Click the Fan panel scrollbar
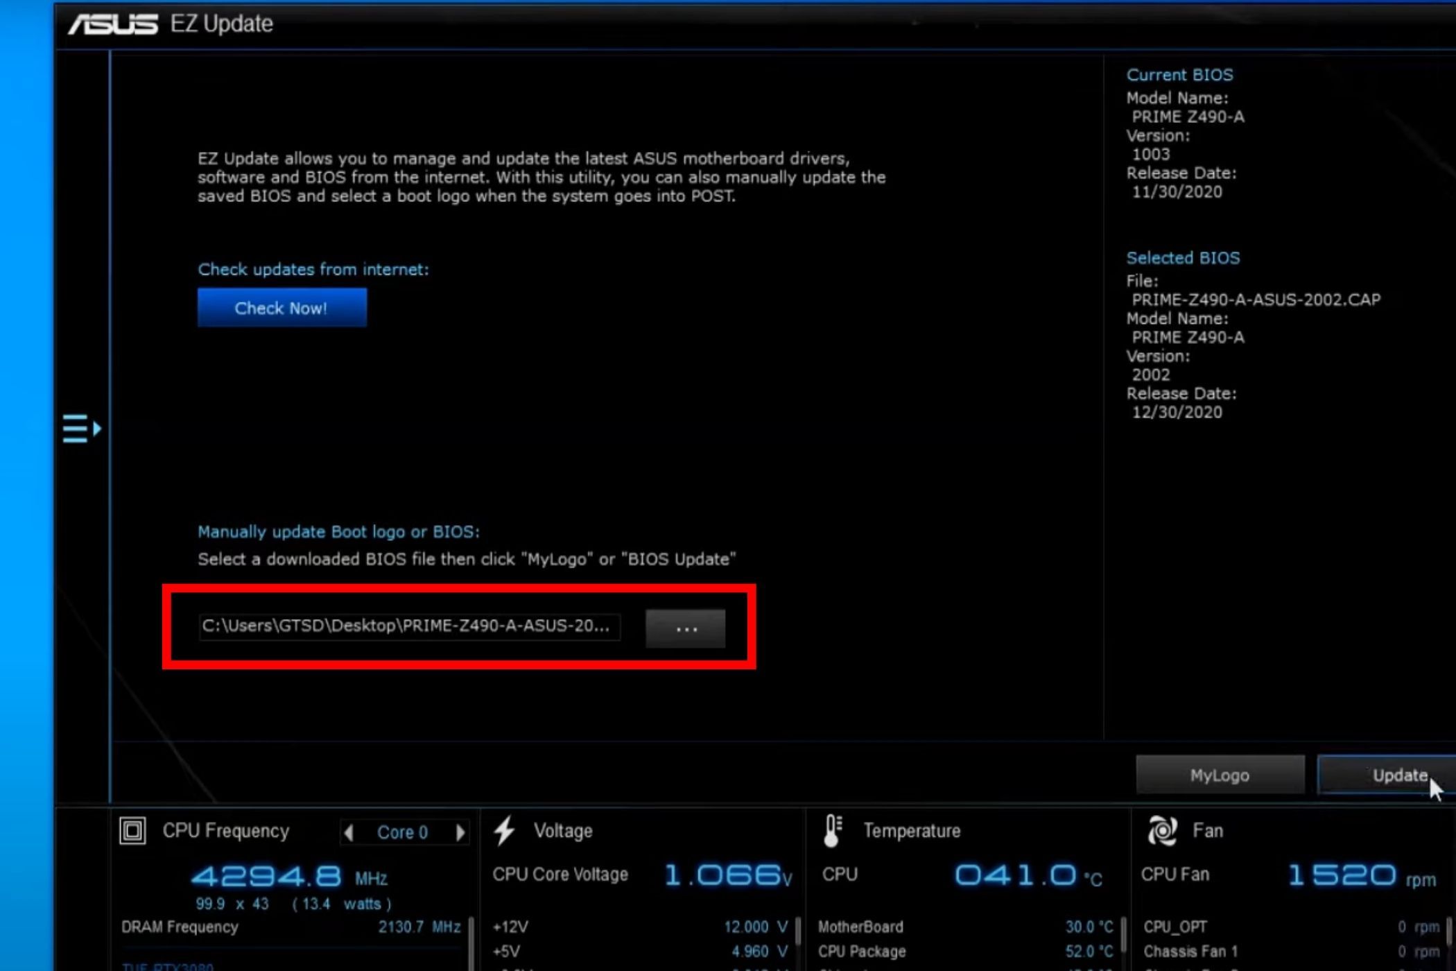The image size is (1456, 971). tap(1449, 933)
